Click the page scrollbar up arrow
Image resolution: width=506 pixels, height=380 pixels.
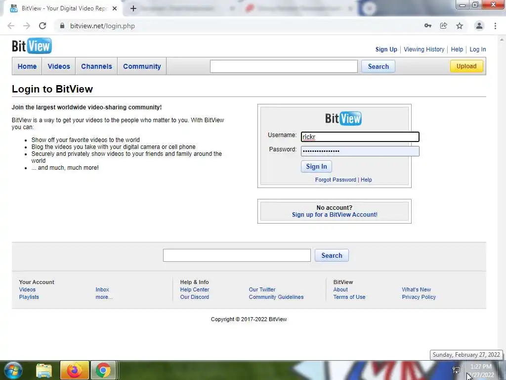(502, 40)
